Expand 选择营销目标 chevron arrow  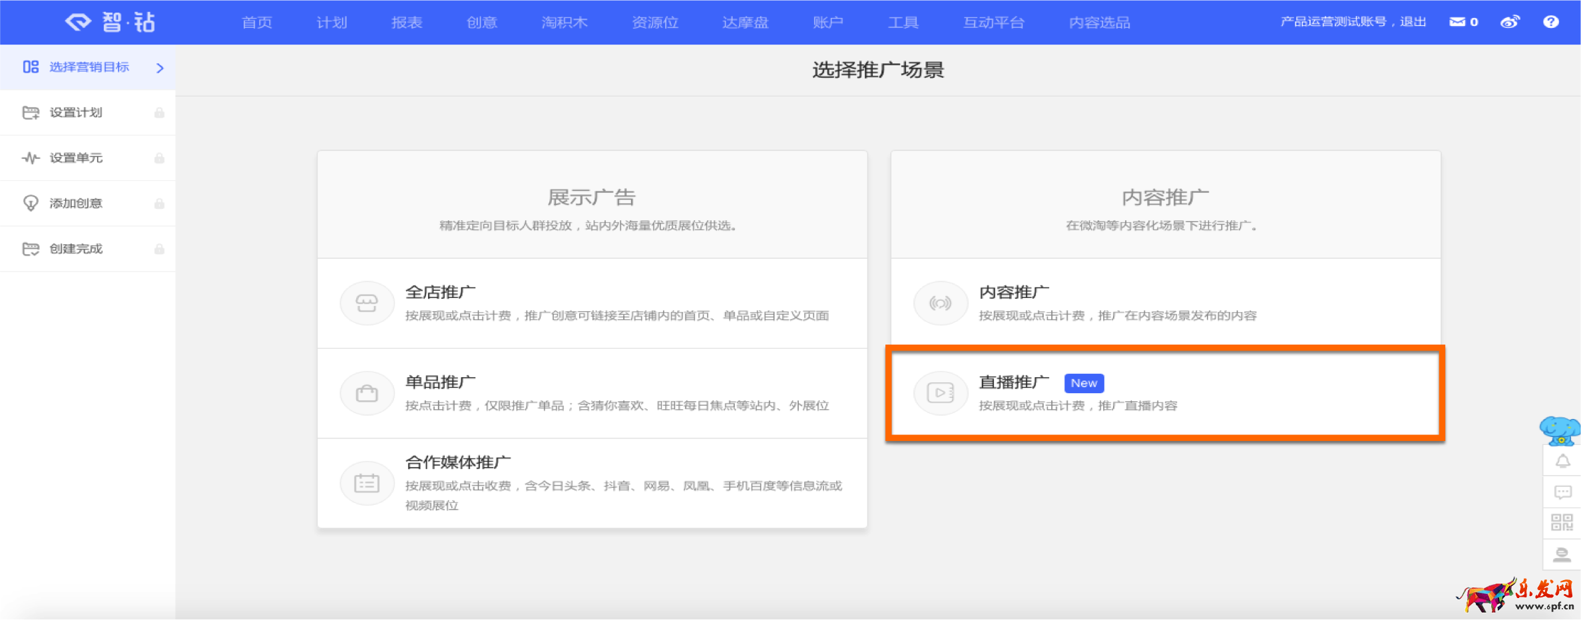(x=160, y=68)
